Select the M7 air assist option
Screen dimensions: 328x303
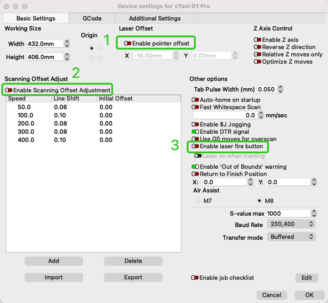[x=197, y=201]
